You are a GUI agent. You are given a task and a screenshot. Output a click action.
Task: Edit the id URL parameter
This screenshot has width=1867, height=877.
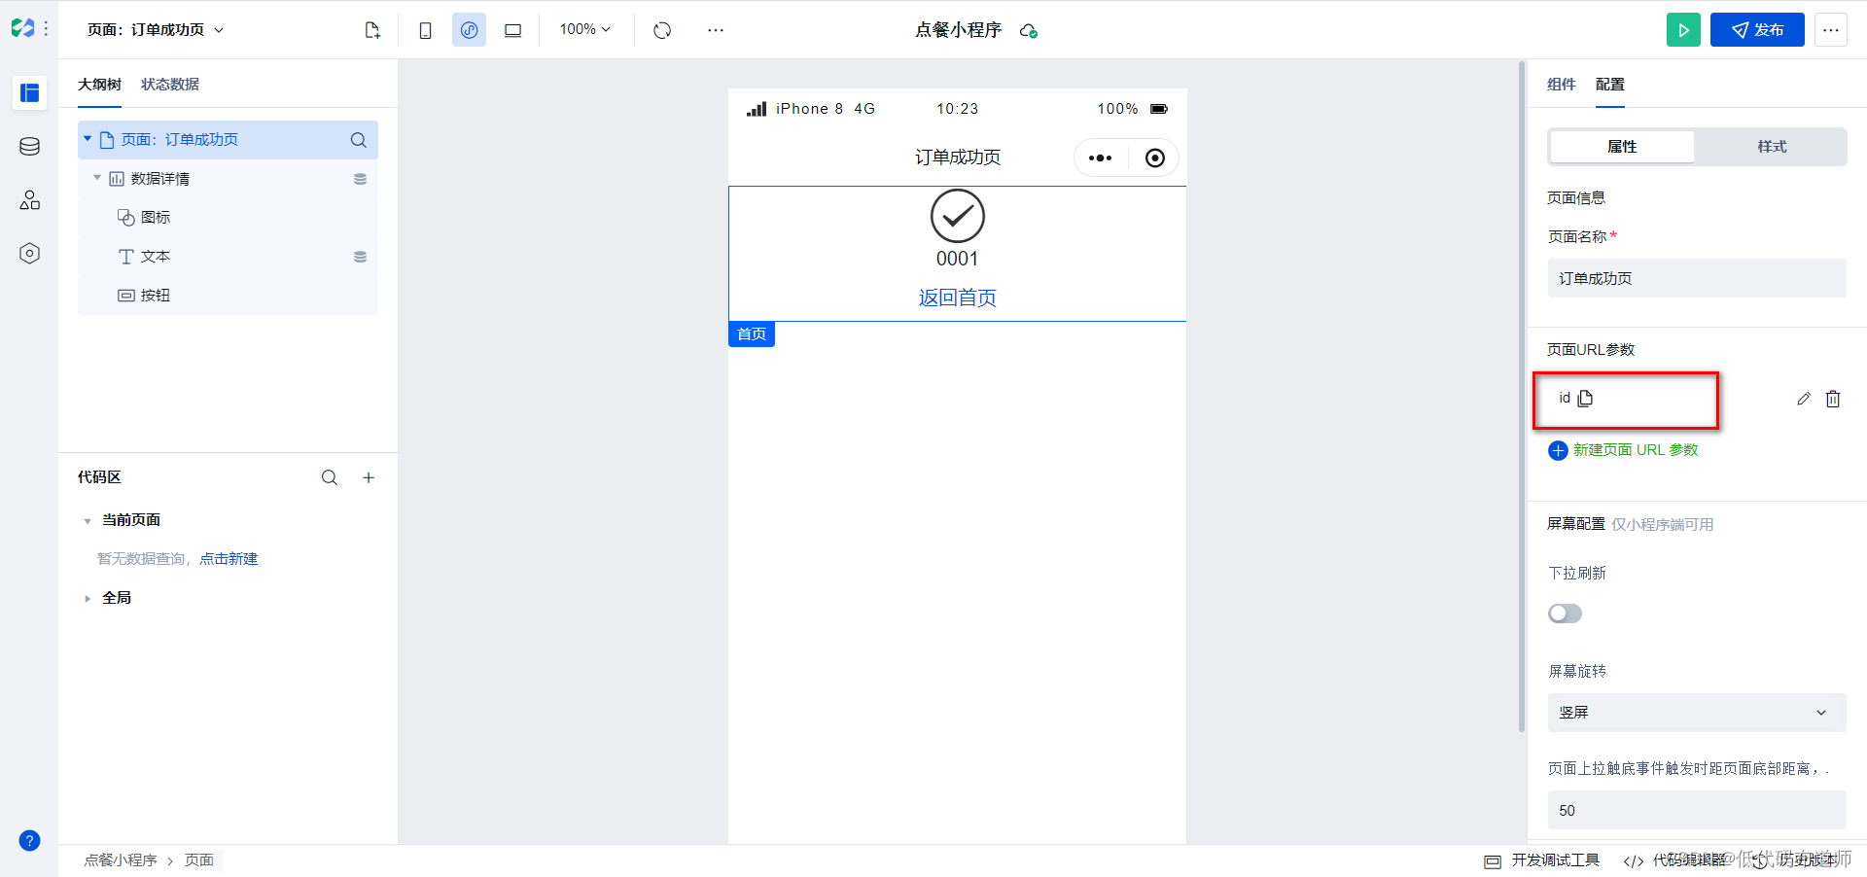1804,399
